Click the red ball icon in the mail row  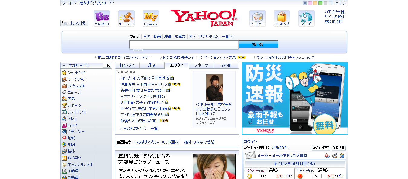327,156
